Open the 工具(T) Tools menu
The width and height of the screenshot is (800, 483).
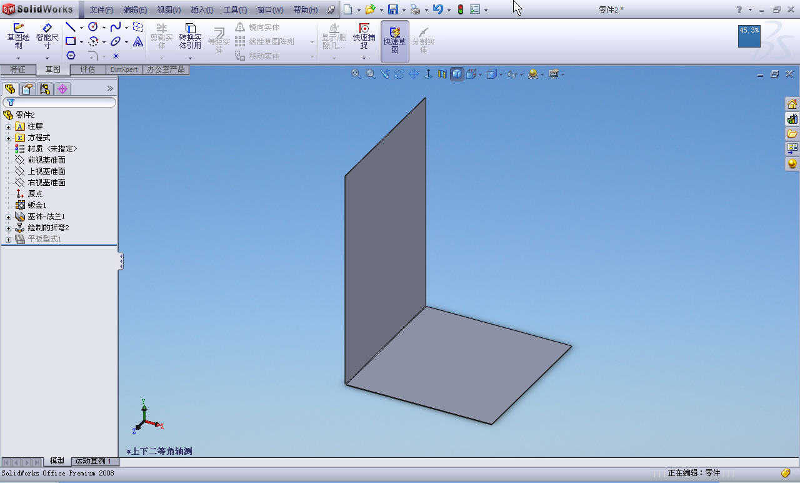tap(235, 10)
